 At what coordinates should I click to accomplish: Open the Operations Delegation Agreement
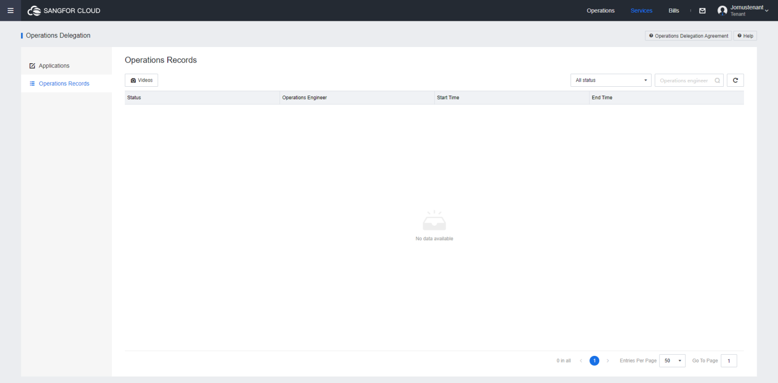688,36
